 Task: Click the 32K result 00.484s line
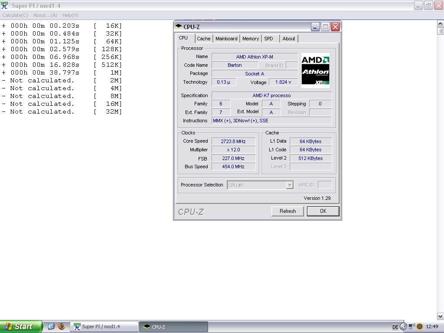pos(62,33)
